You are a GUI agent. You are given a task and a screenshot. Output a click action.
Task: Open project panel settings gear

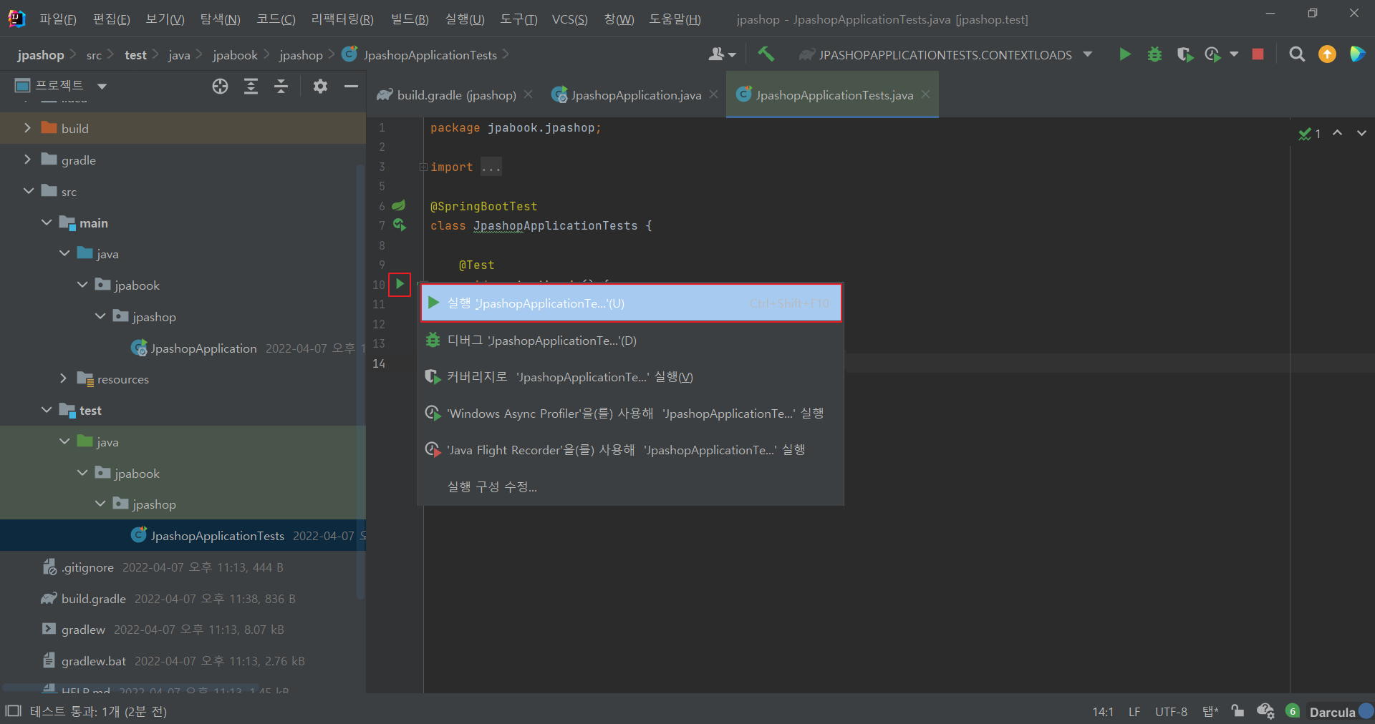click(320, 87)
